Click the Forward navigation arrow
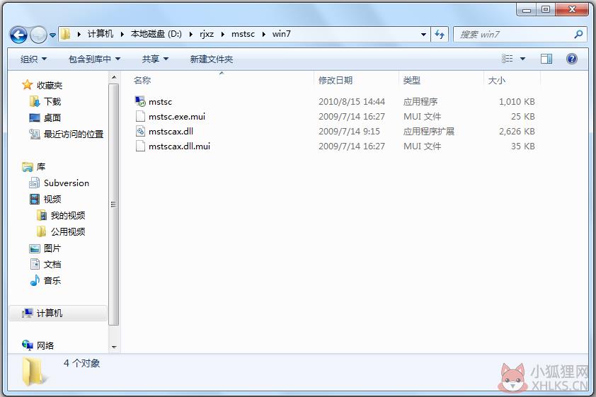The image size is (596, 397). pos(38,35)
